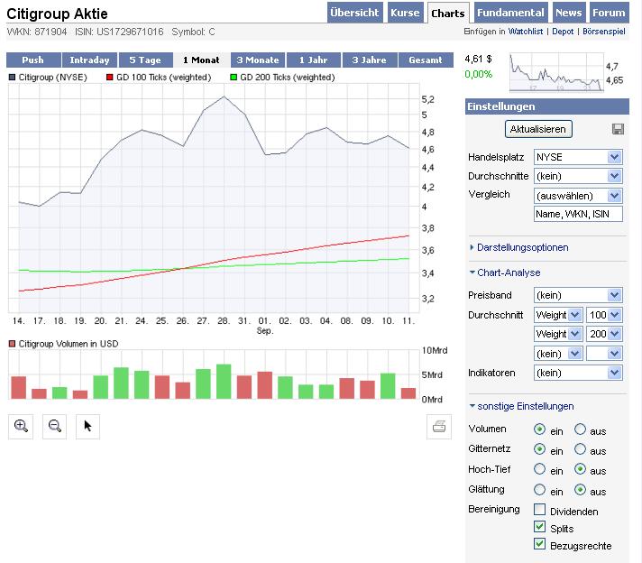The image size is (642, 563).
Task: Check the Dividenden checkbox
Action: (x=540, y=511)
